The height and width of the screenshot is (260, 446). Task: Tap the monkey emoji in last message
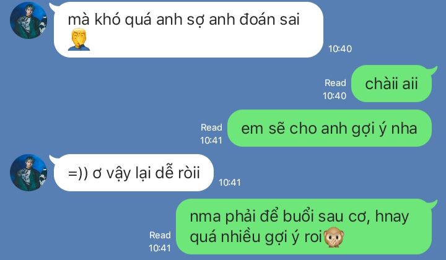[x=334, y=236]
